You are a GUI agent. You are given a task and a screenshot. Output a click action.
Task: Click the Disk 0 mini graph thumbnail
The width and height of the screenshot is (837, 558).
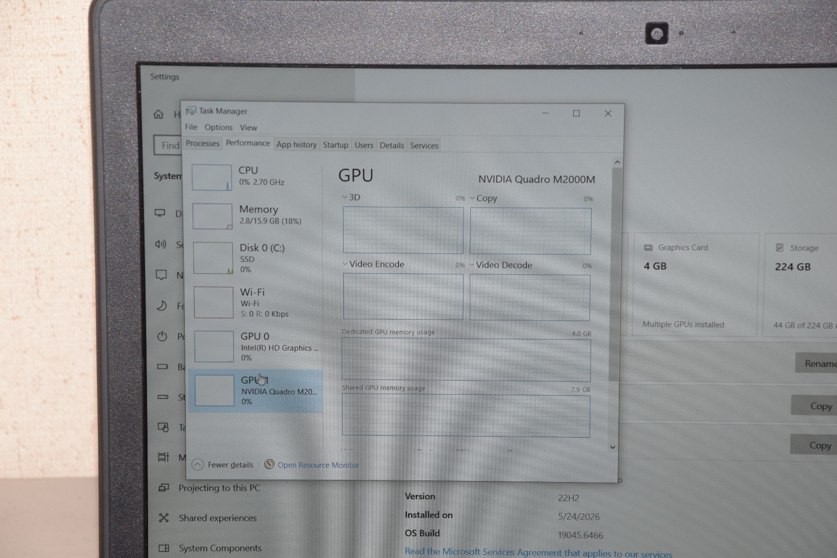pyautogui.click(x=213, y=258)
